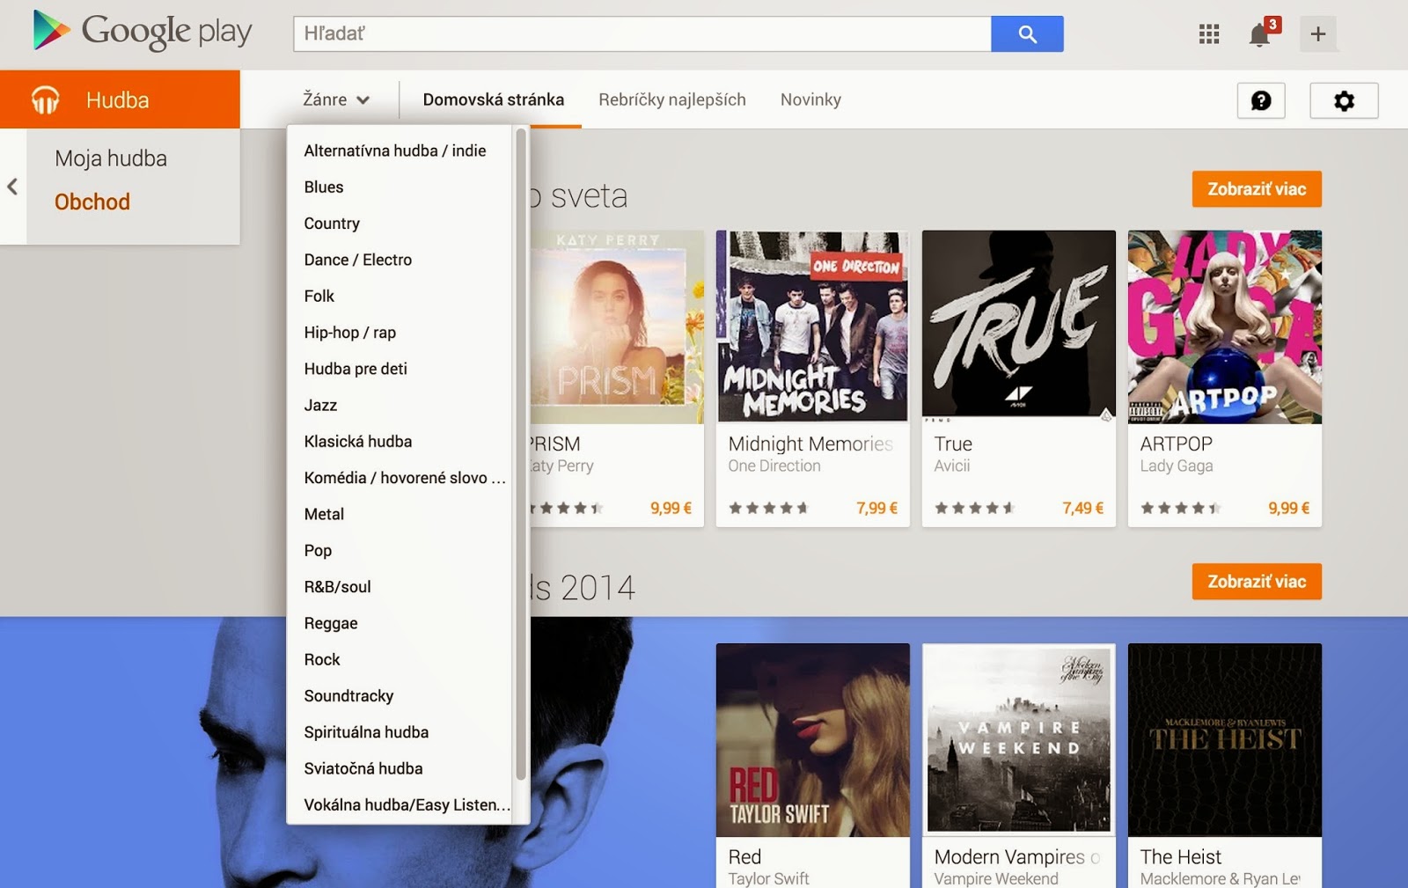Viewport: 1408px width, 888px height.
Task: Click the Google Play logo
Action: [143, 32]
